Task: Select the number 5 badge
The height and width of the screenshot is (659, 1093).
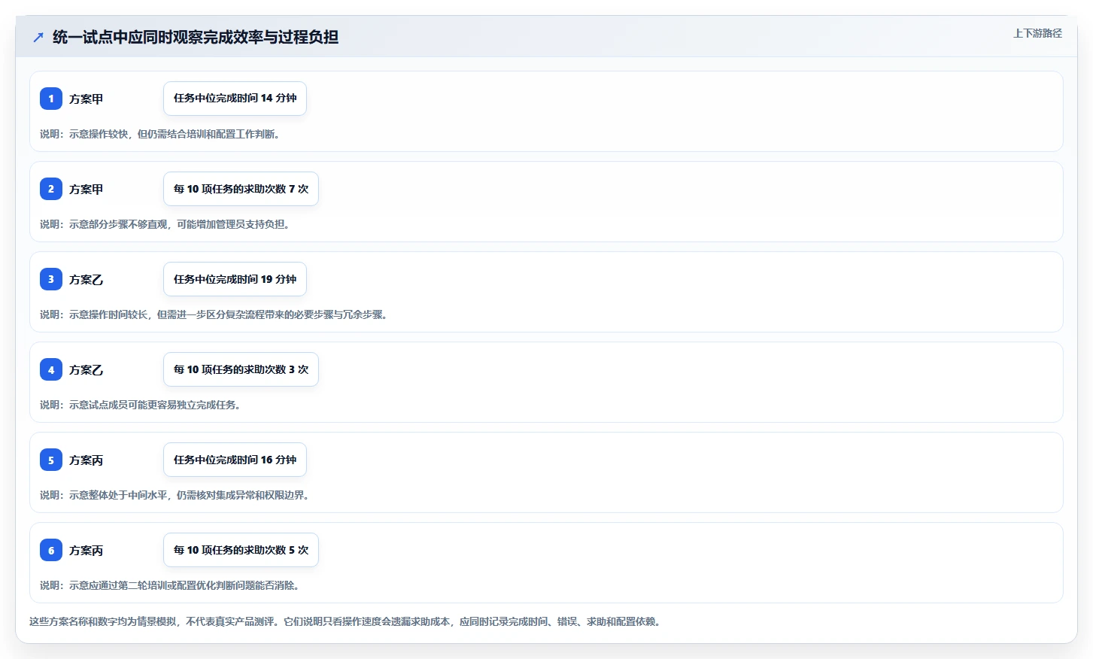Action: [x=51, y=460]
